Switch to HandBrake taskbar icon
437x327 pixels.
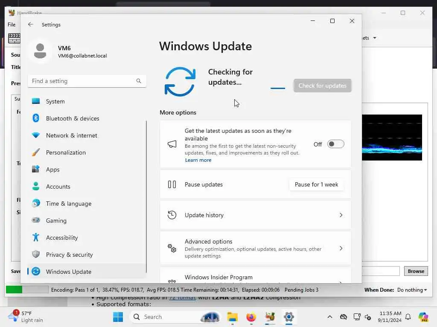[x=270, y=317]
